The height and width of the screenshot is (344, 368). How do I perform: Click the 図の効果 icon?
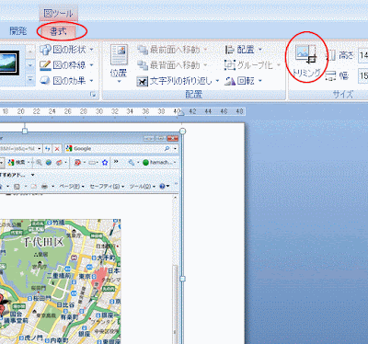(x=45, y=81)
